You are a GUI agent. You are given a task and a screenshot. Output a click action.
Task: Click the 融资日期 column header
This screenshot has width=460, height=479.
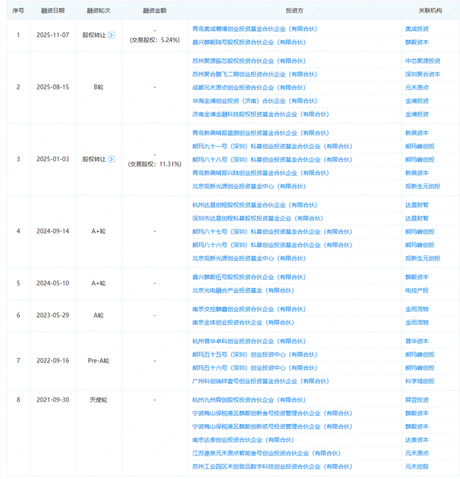click(x=53, y=11)
